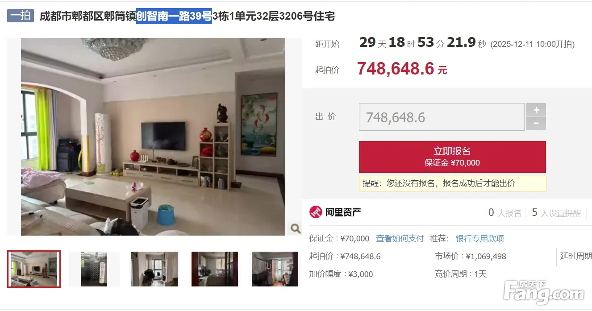Select the fifth thumbnail image
592x311 pixels.
pyautogui.click(x=275, y=269)
